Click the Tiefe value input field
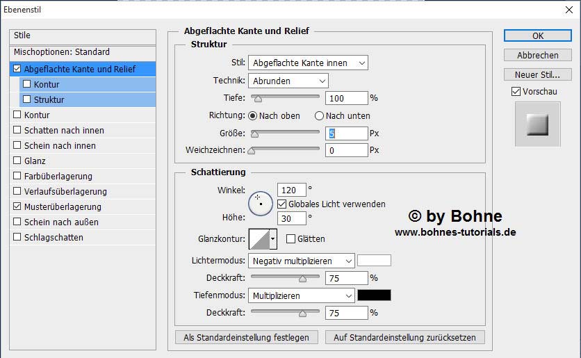Viewport: 581px width, 358px height. pos(345,98)
